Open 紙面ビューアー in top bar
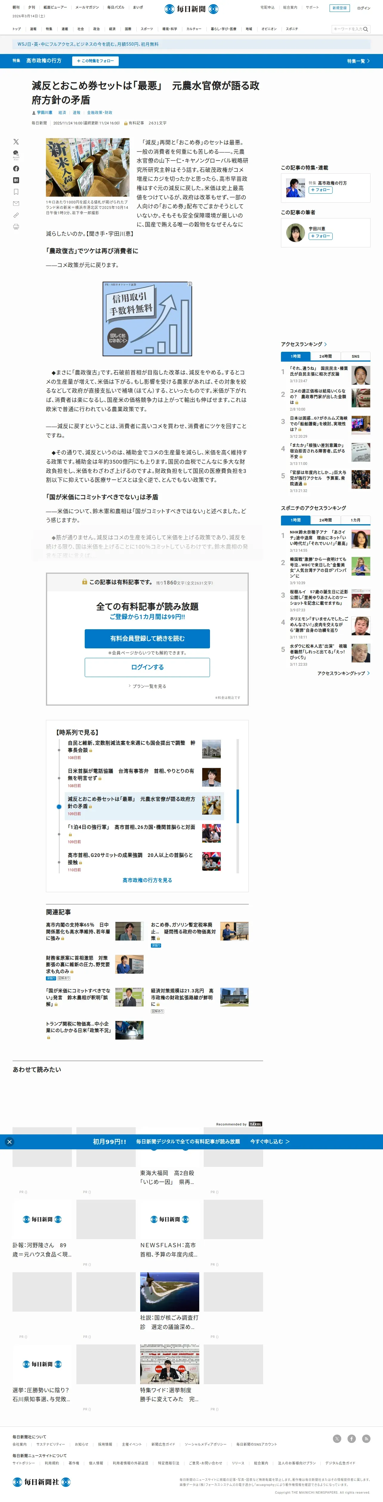The image size is (383, 1502). 55,7
